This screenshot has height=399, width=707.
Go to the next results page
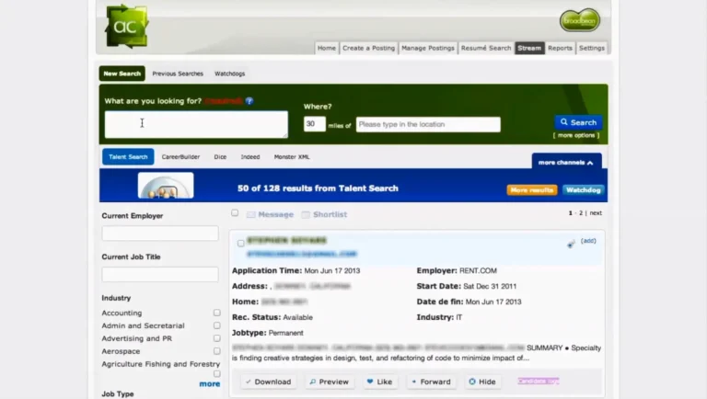(596, 213)
